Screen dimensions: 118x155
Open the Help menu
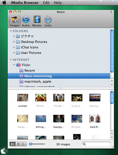[x=58, y=3]
